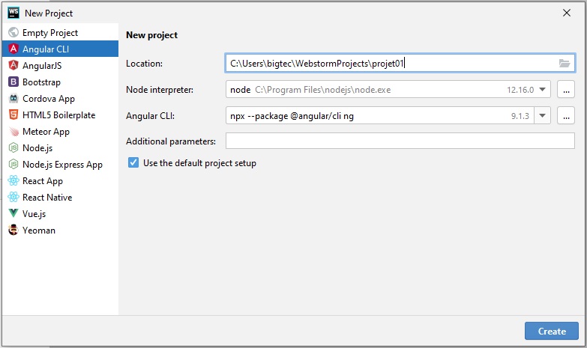
Task: Pick the Node.js project type label
Action: pos(37,148)
